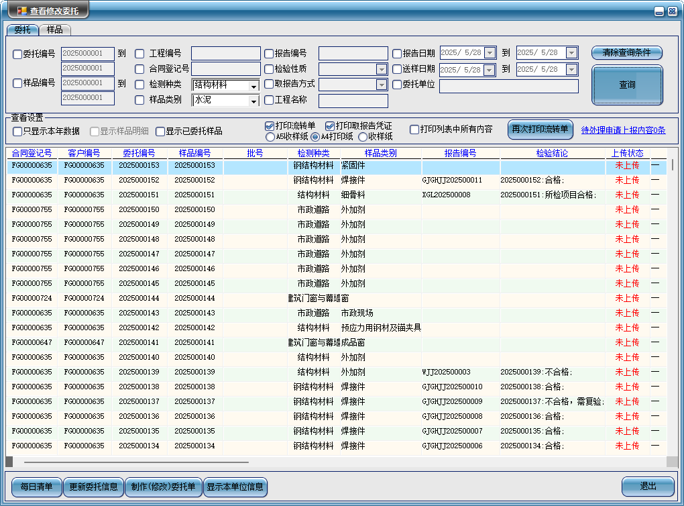Viewport: 684px width, 506px height.
Task: Minimize the 查看修改委托 window
Action: [659, 11]
